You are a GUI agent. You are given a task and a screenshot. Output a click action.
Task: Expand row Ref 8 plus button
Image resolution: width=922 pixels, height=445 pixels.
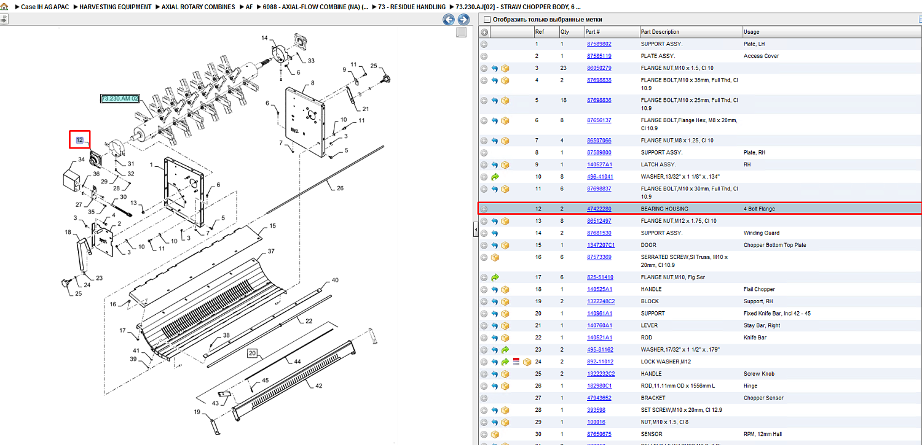484,153
